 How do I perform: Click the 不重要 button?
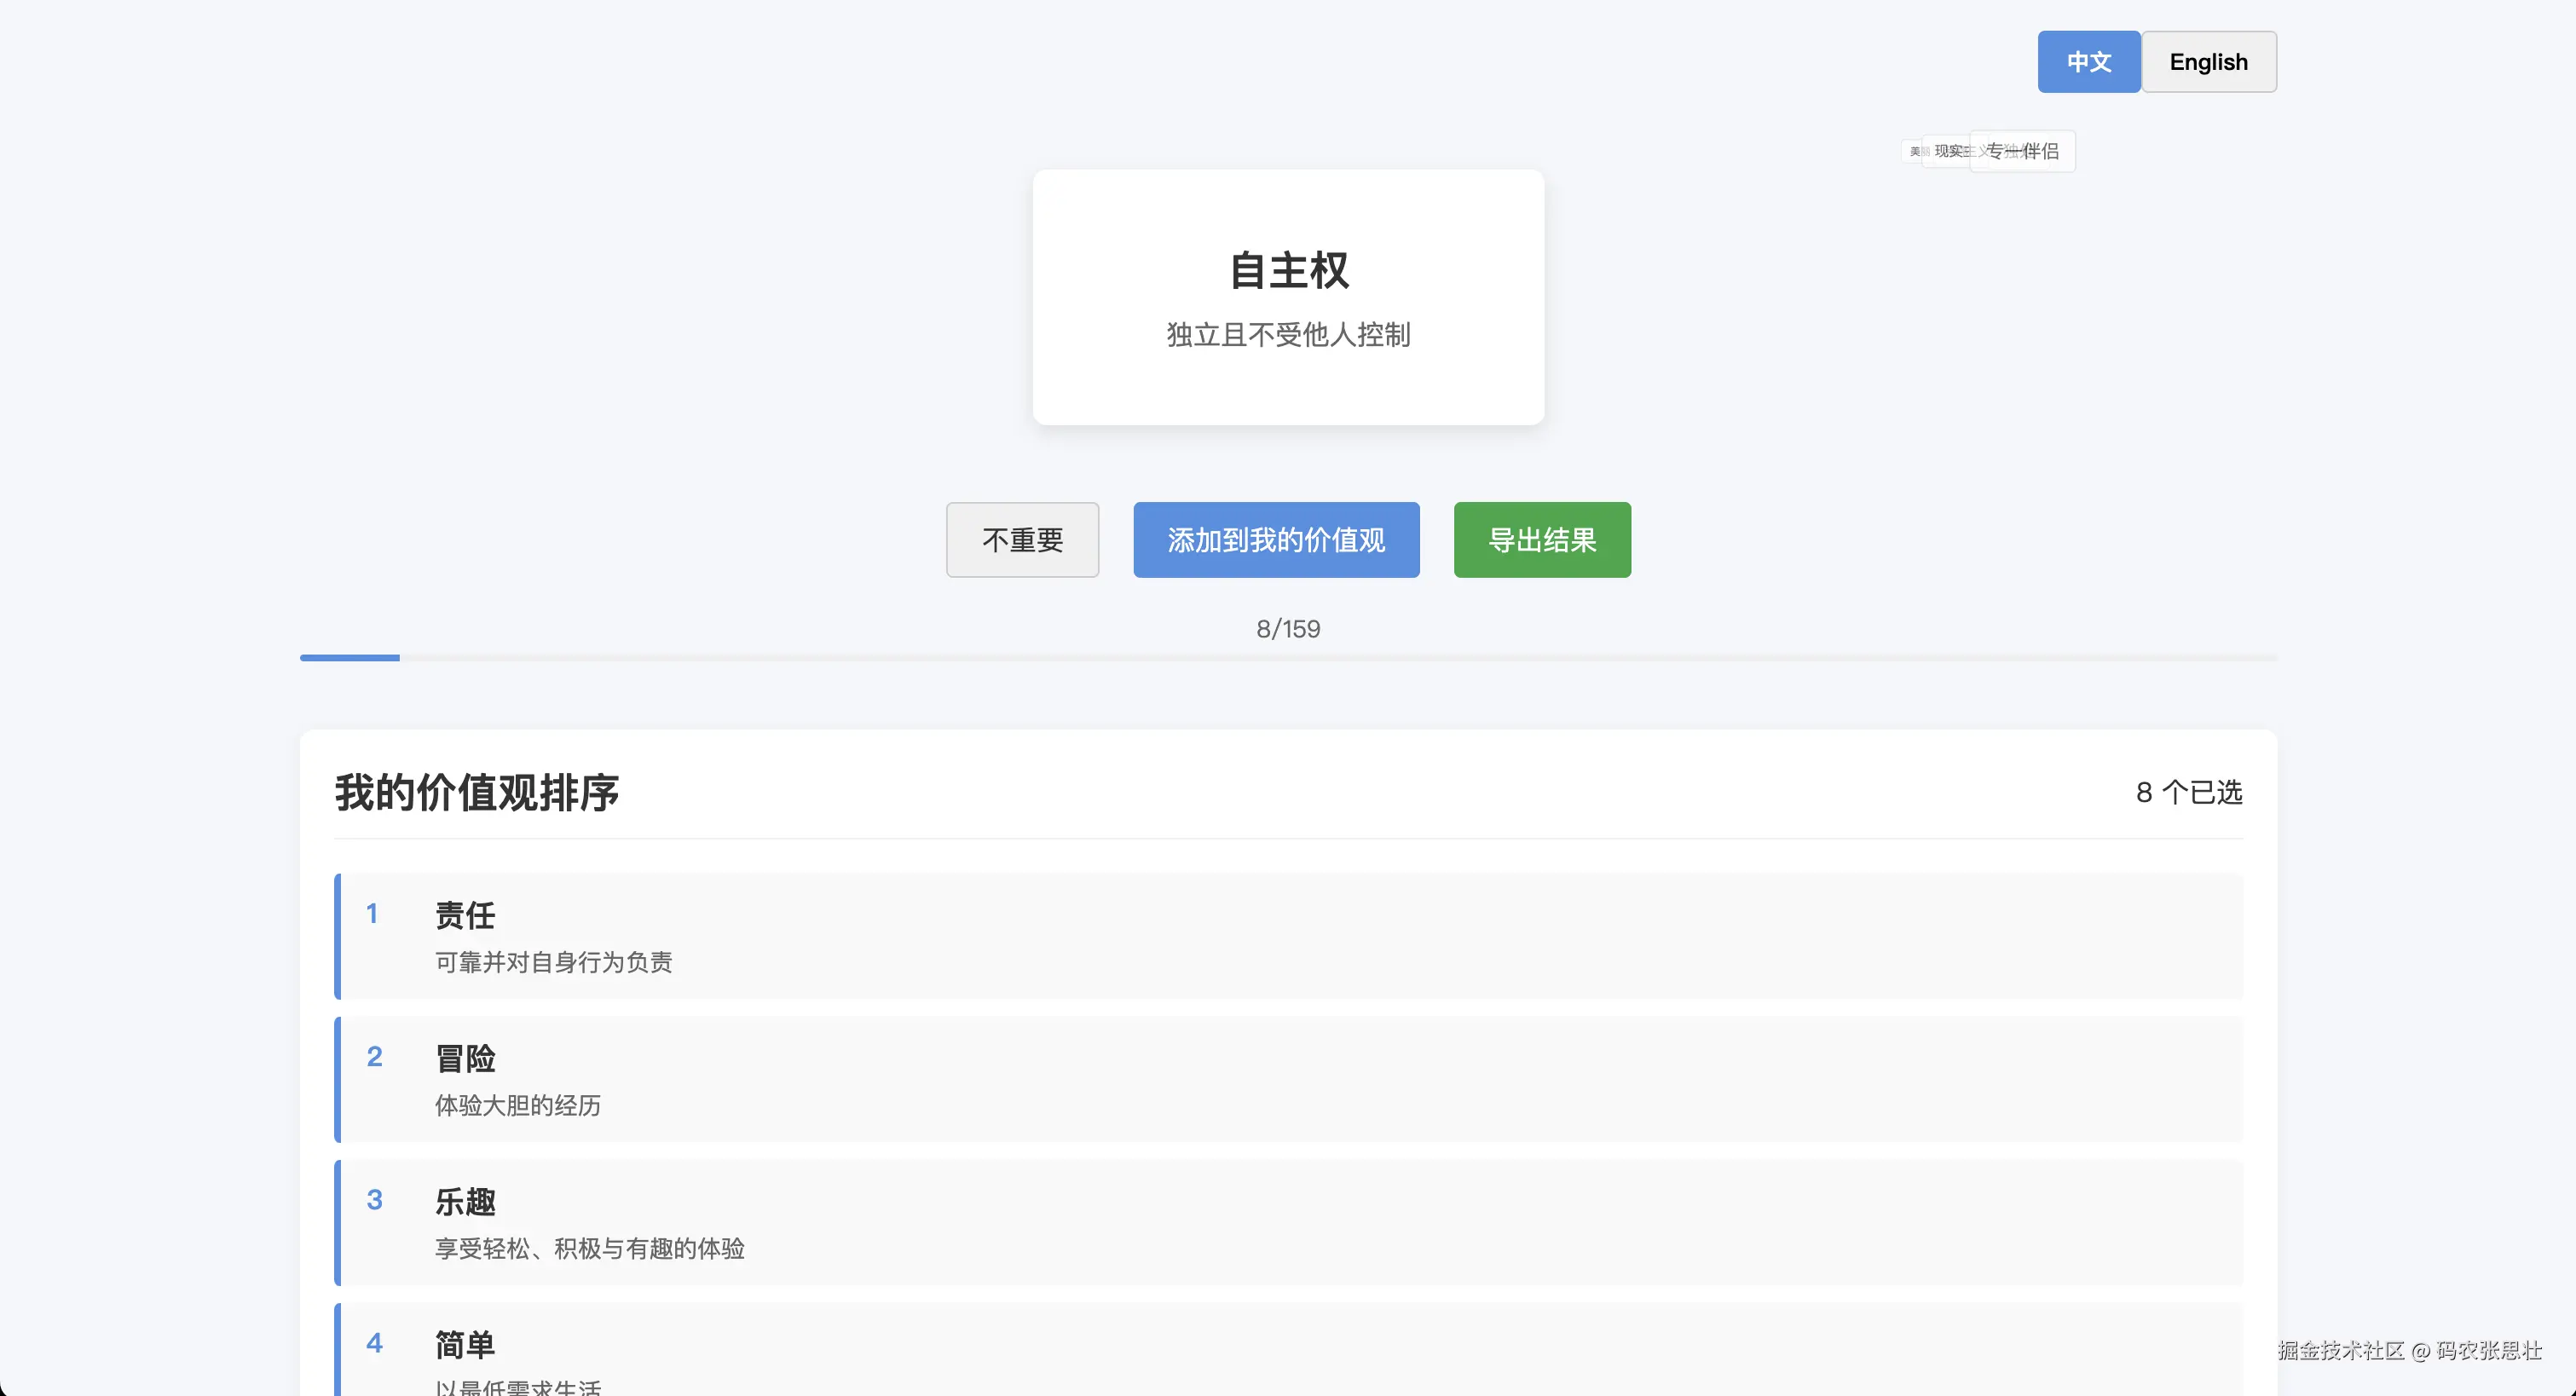tap(1022, 540)
